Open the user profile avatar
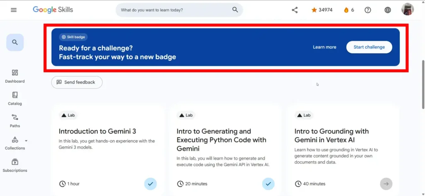 [408, 10]
